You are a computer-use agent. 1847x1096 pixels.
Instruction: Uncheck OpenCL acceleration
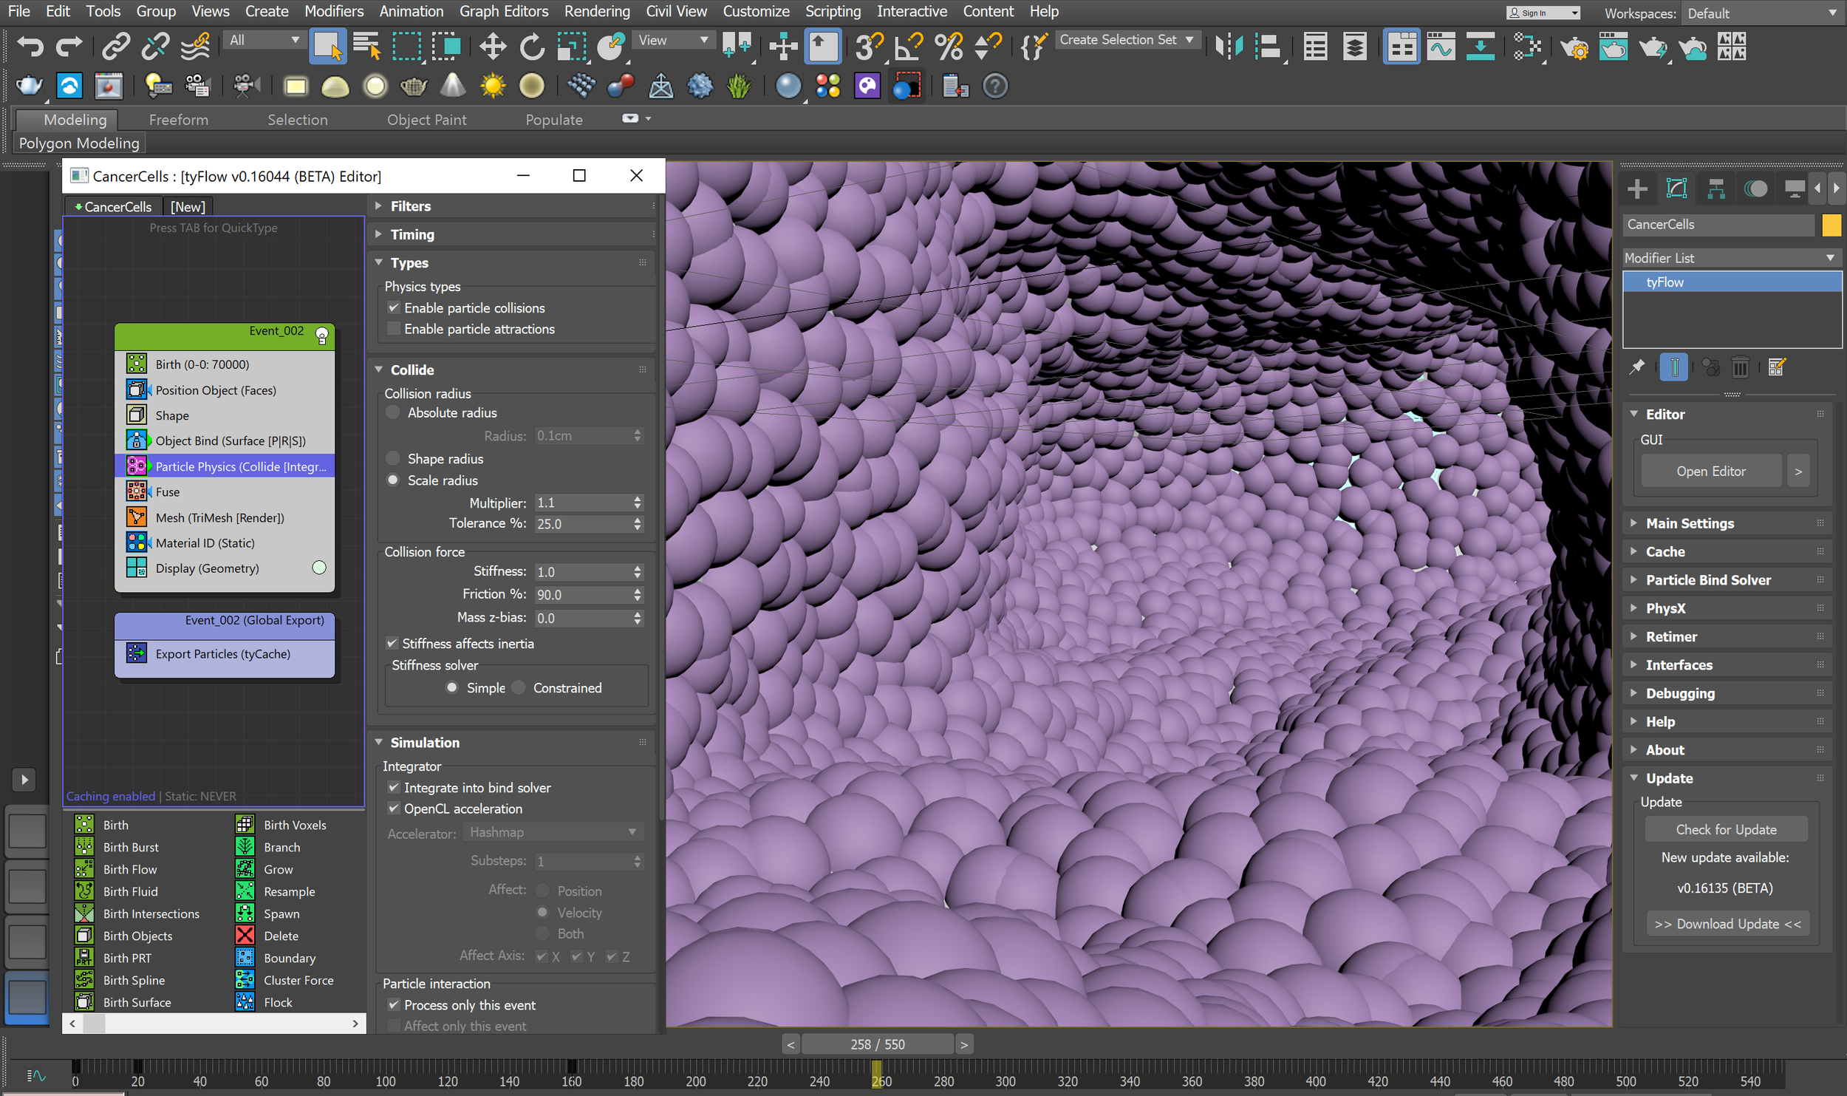click(394, 809)
